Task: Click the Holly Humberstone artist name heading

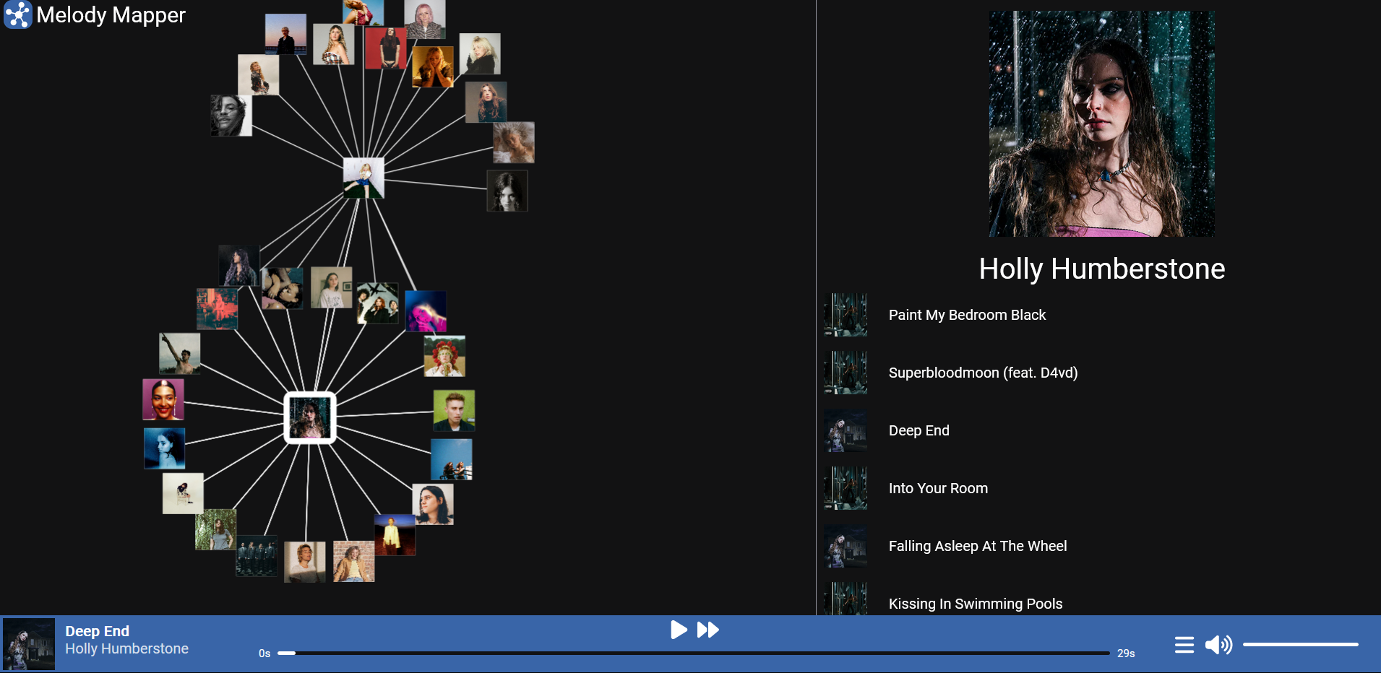Action: 1101,269
